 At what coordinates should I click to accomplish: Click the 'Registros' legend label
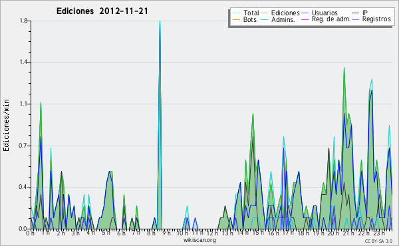[376, 19]
